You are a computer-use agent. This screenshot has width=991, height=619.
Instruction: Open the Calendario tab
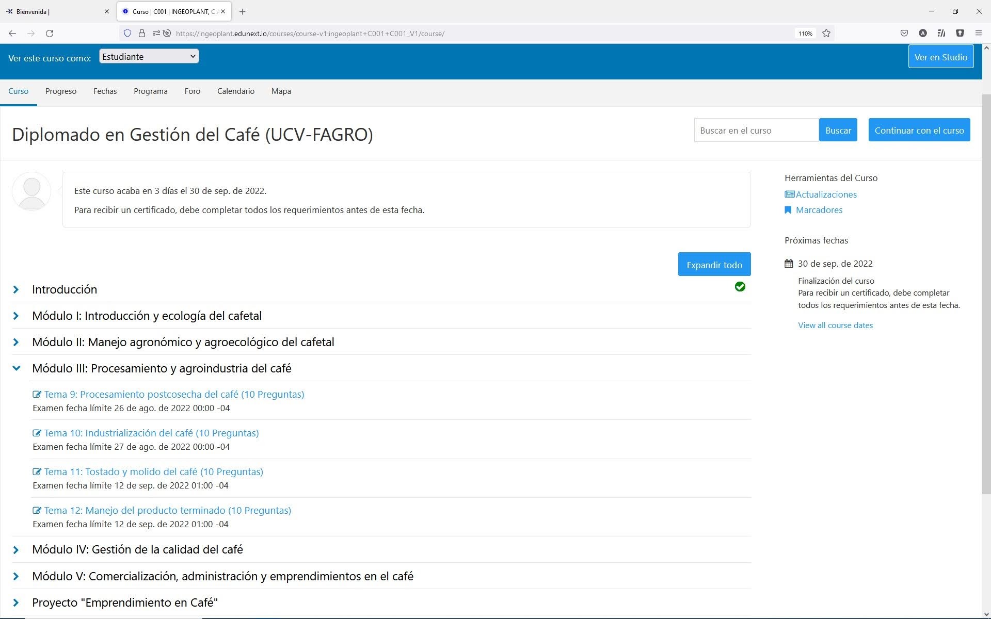(235, 91)
